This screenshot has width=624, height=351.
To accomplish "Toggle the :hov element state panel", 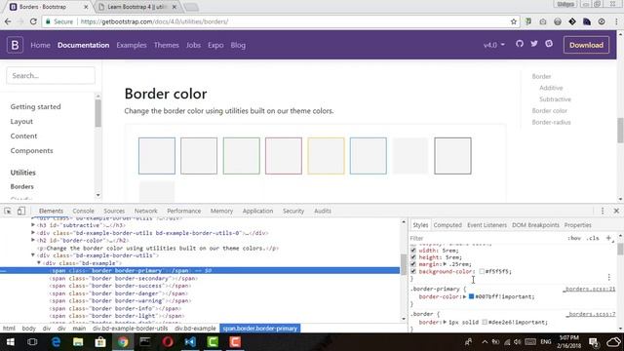I will (x=574, y=238).
